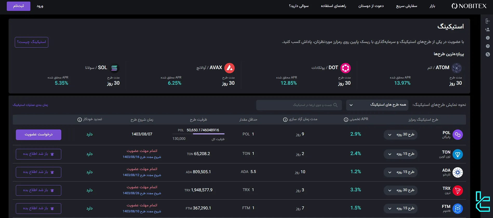The height and width of the screenshot is (218, 493).
Task: Click info icon beside auto-renewal header
Action: pos(80,120)
